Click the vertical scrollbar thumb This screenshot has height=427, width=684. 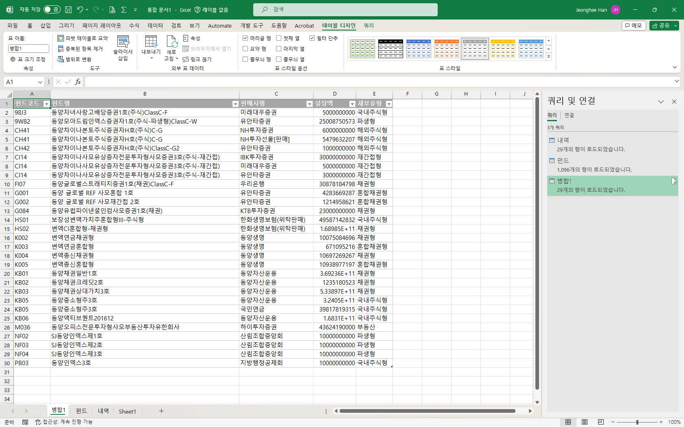coord(537,243)
